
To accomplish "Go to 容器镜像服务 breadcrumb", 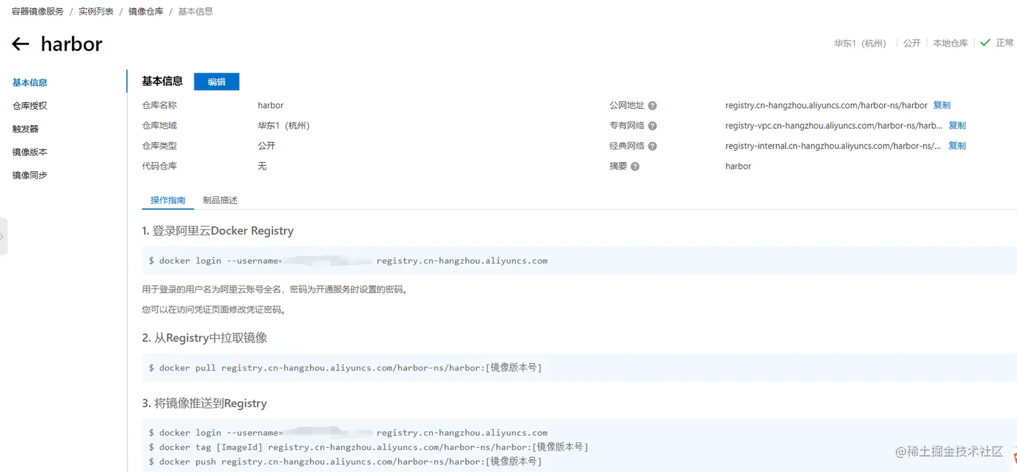I will coord(38,11).
